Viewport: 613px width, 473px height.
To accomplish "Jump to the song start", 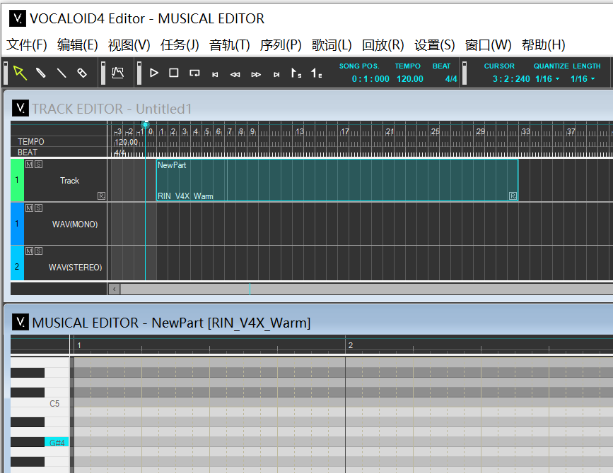I will coord(215,74).
